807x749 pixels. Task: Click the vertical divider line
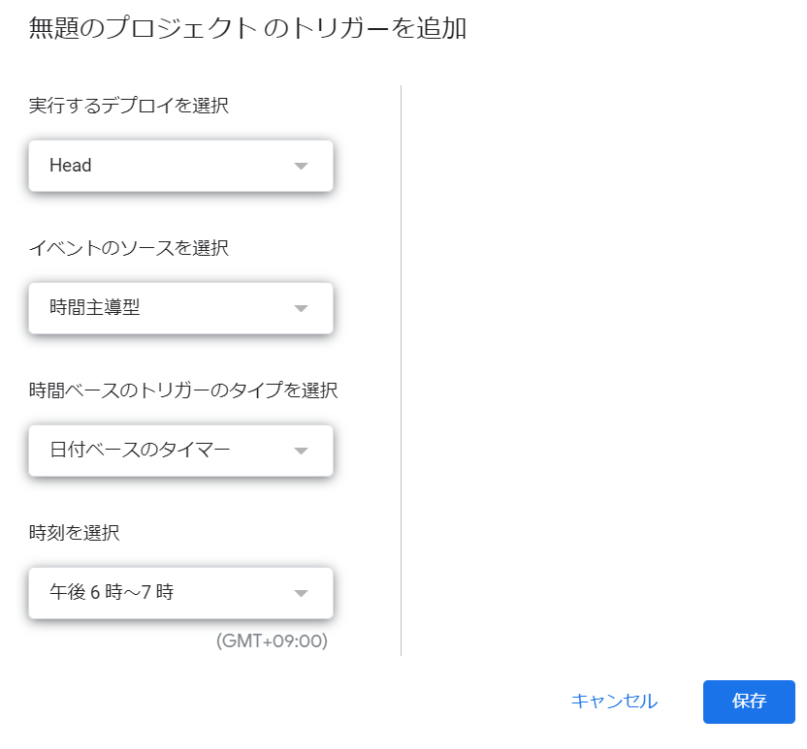pyautogui.click(x=401, y=368)
